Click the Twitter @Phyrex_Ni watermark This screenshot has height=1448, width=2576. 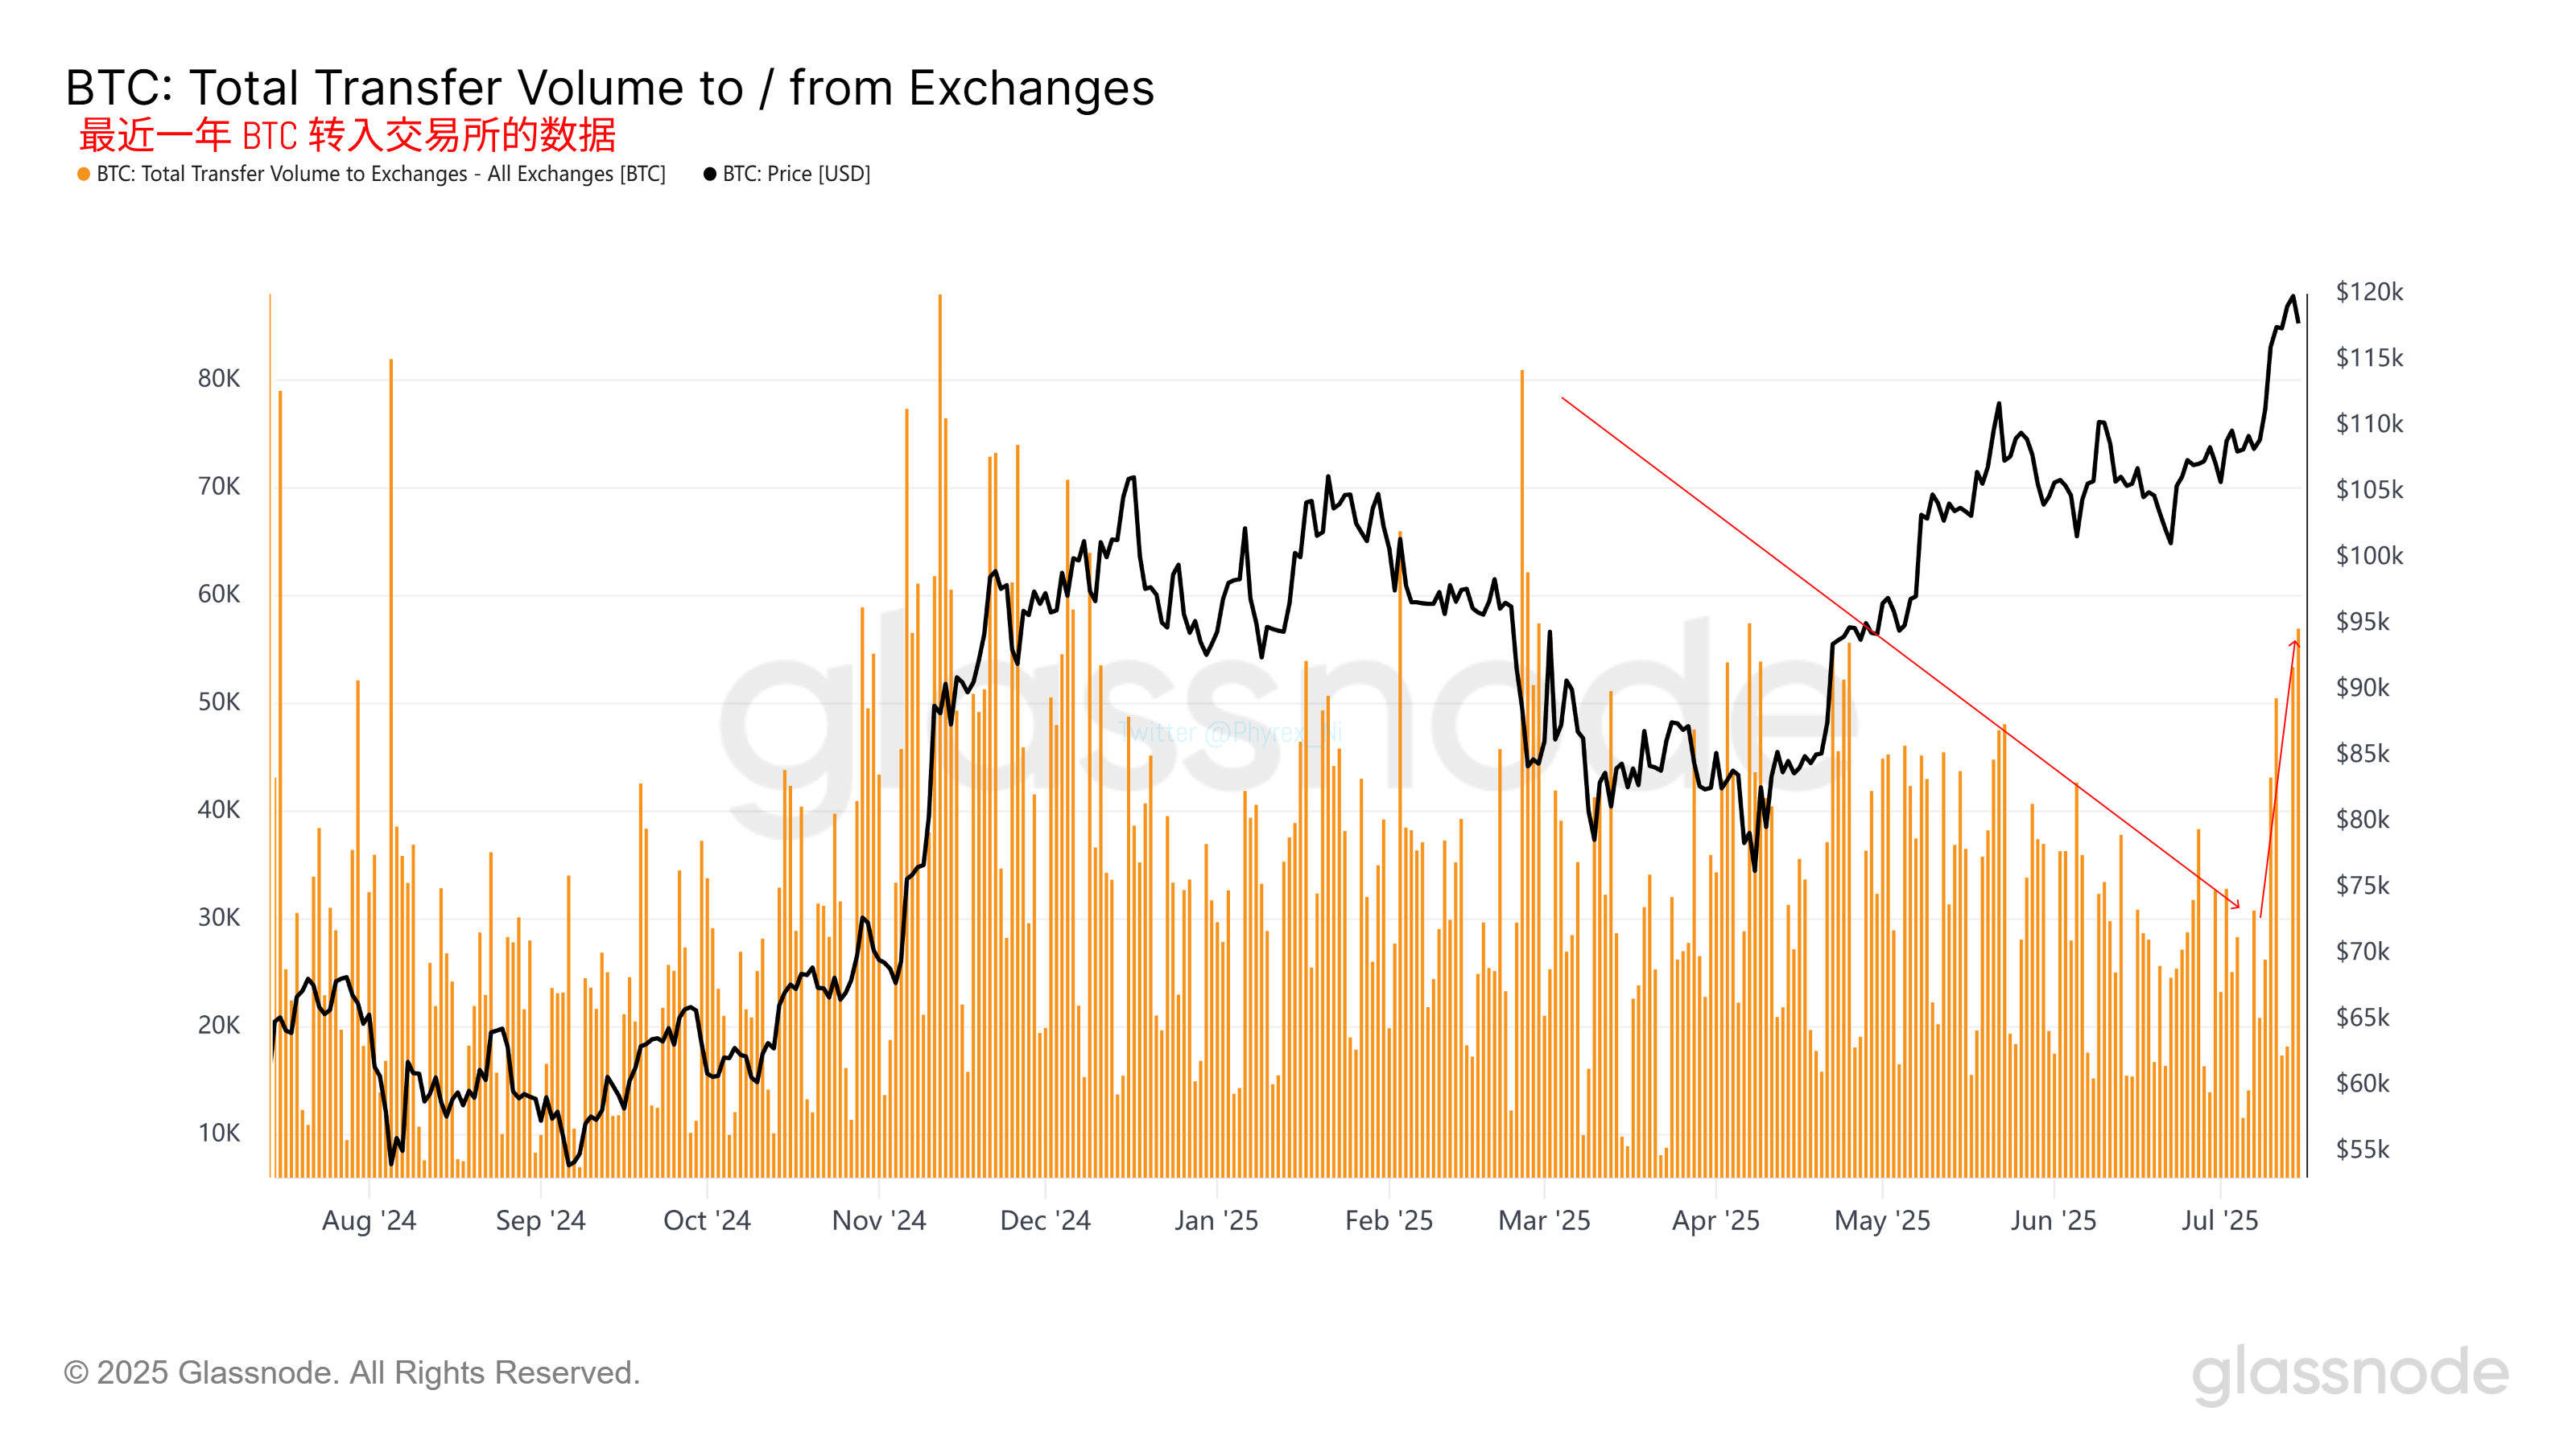click(x=1230, y=734)
